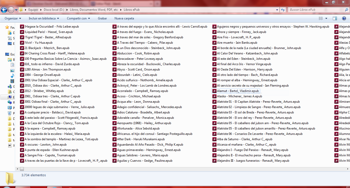Select the After Dark - Haruki Murakami.epub icon
This screenshot has height=188, width=350.
[115, 139]
